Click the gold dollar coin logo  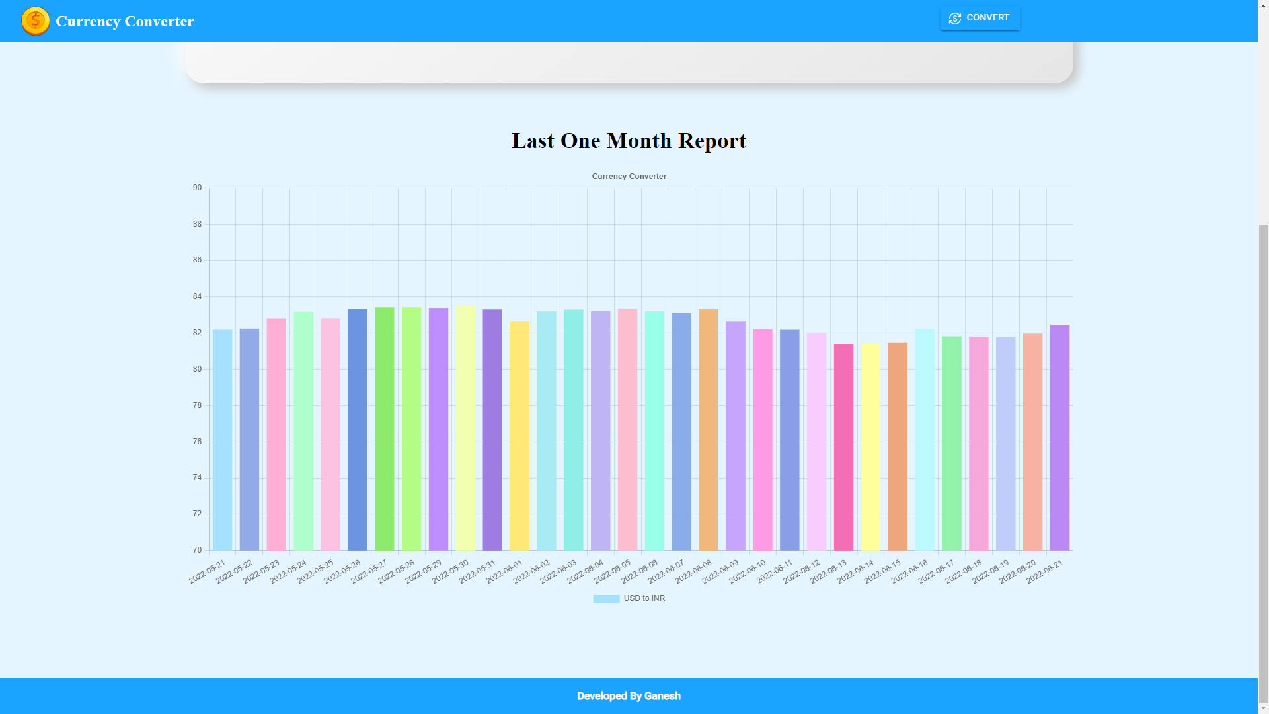(35, 21)
